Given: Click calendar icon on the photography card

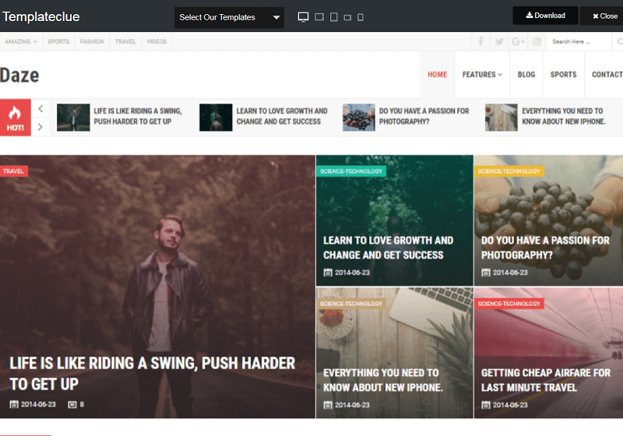Looking at the screenshot, I should [486, 272].
